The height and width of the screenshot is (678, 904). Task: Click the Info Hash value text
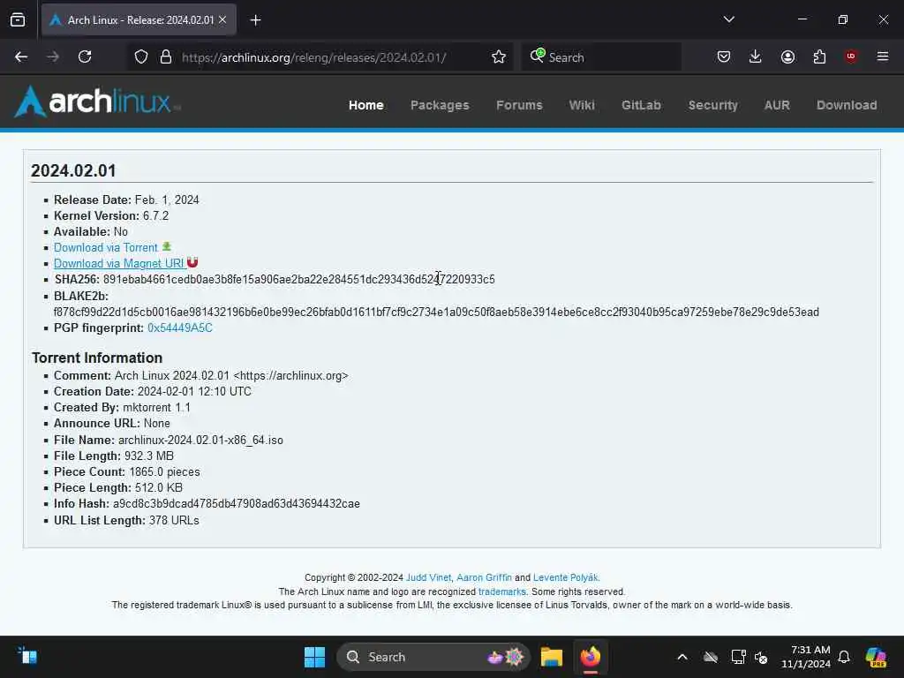[x=237, y=504]
